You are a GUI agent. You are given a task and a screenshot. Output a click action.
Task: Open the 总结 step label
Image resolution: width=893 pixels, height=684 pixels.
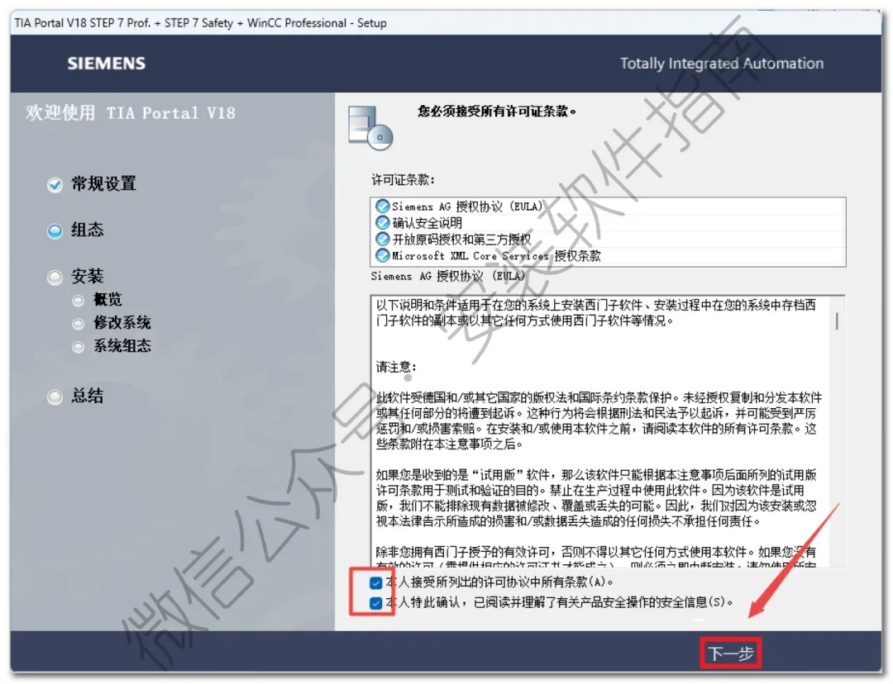(x=87, y=396)
